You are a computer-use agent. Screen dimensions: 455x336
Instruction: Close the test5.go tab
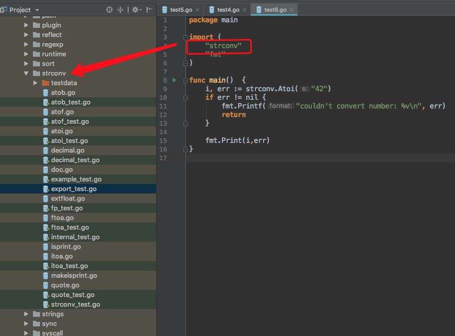197,10
